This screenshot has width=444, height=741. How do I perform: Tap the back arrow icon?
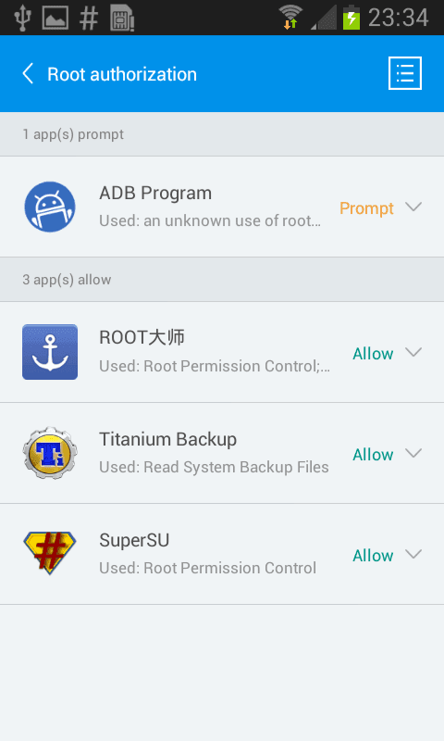28,74
